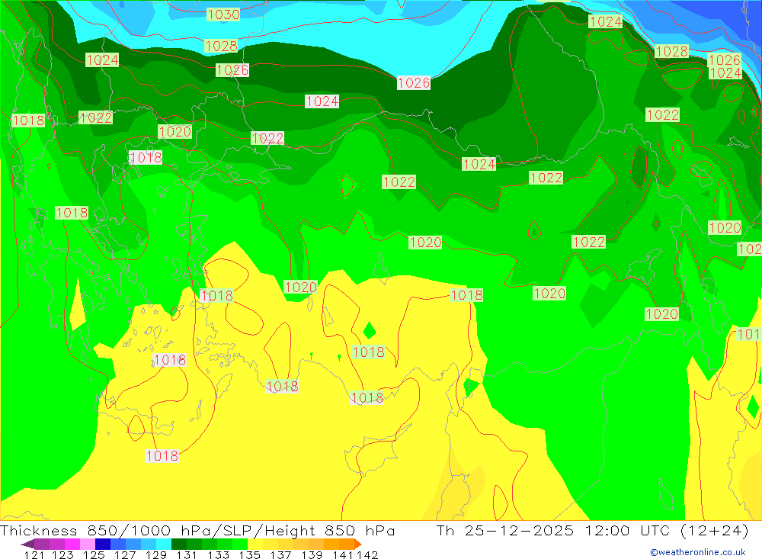Click the forecast date 'Th 25-12-2025 12:00 UTC (12+24)'

coord(592,530)
